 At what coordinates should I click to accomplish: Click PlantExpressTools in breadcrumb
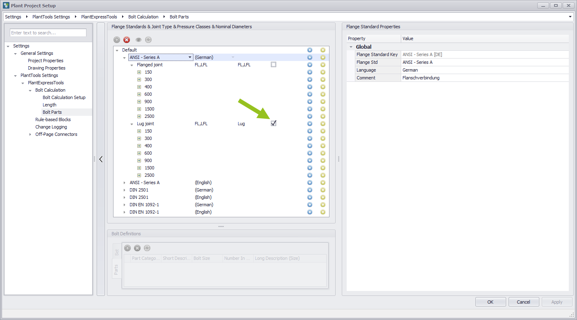coord(99,17)
